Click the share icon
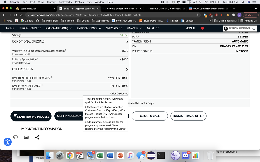Viewport: 260px width, 162px height. pos(37,137)
